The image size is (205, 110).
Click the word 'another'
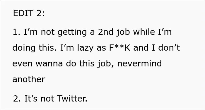[29, 79]
